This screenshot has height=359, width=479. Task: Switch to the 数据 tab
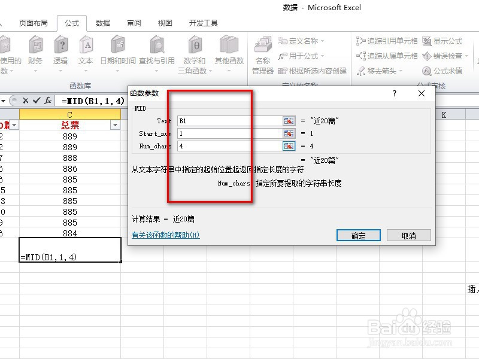[103, 23]
